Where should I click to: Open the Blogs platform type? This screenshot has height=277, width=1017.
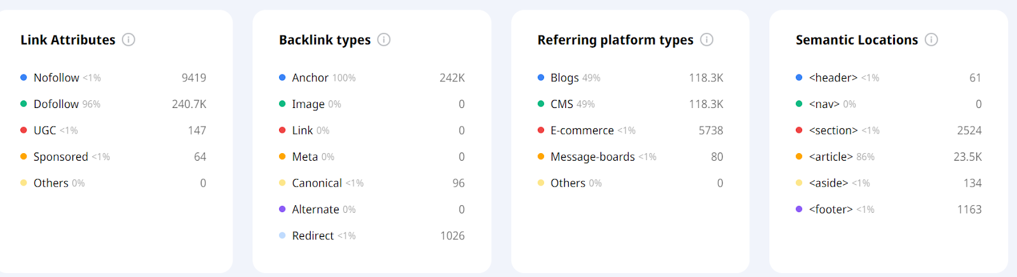click(x=564, y=78)
